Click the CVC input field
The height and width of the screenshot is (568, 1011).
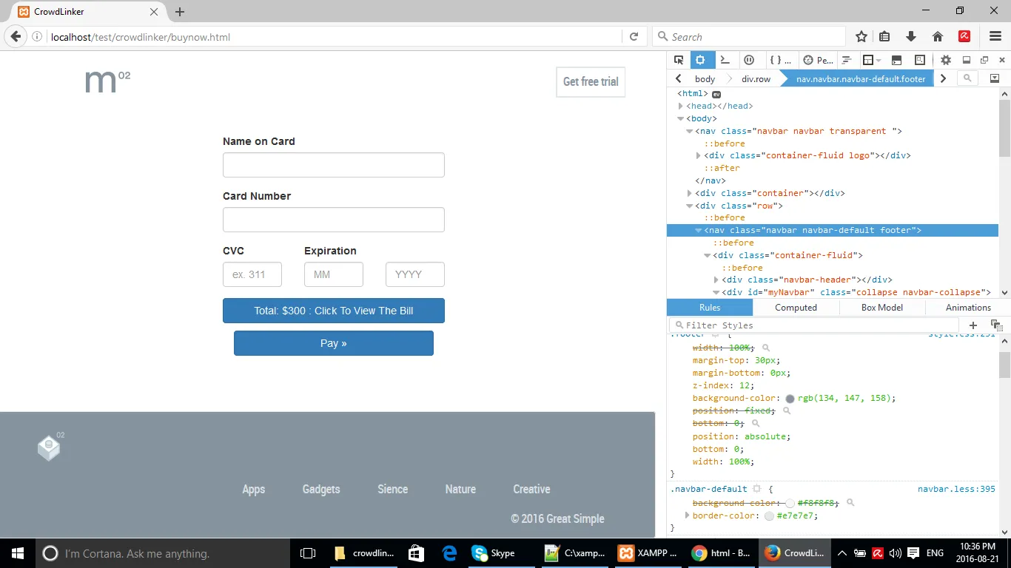pos(252,274)
